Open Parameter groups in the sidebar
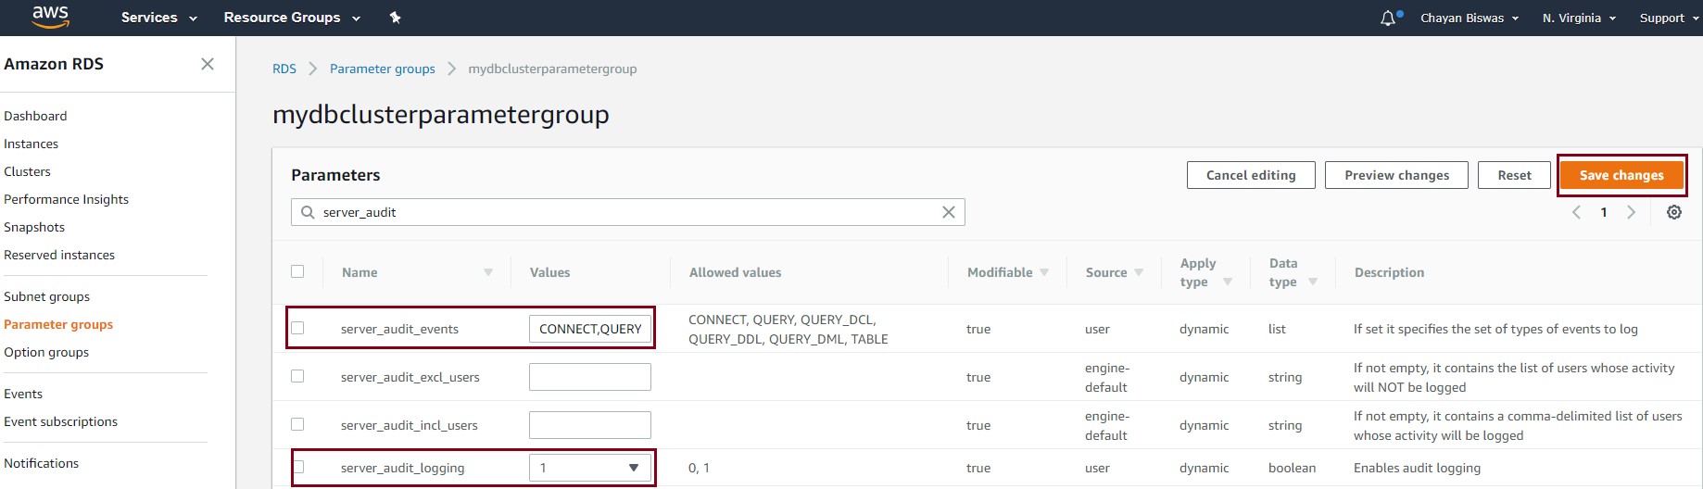 pos(58,324)
